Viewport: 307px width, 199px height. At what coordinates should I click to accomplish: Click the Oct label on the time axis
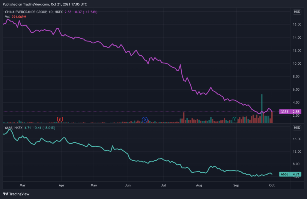pyautogui.click(x=272, y=185)
